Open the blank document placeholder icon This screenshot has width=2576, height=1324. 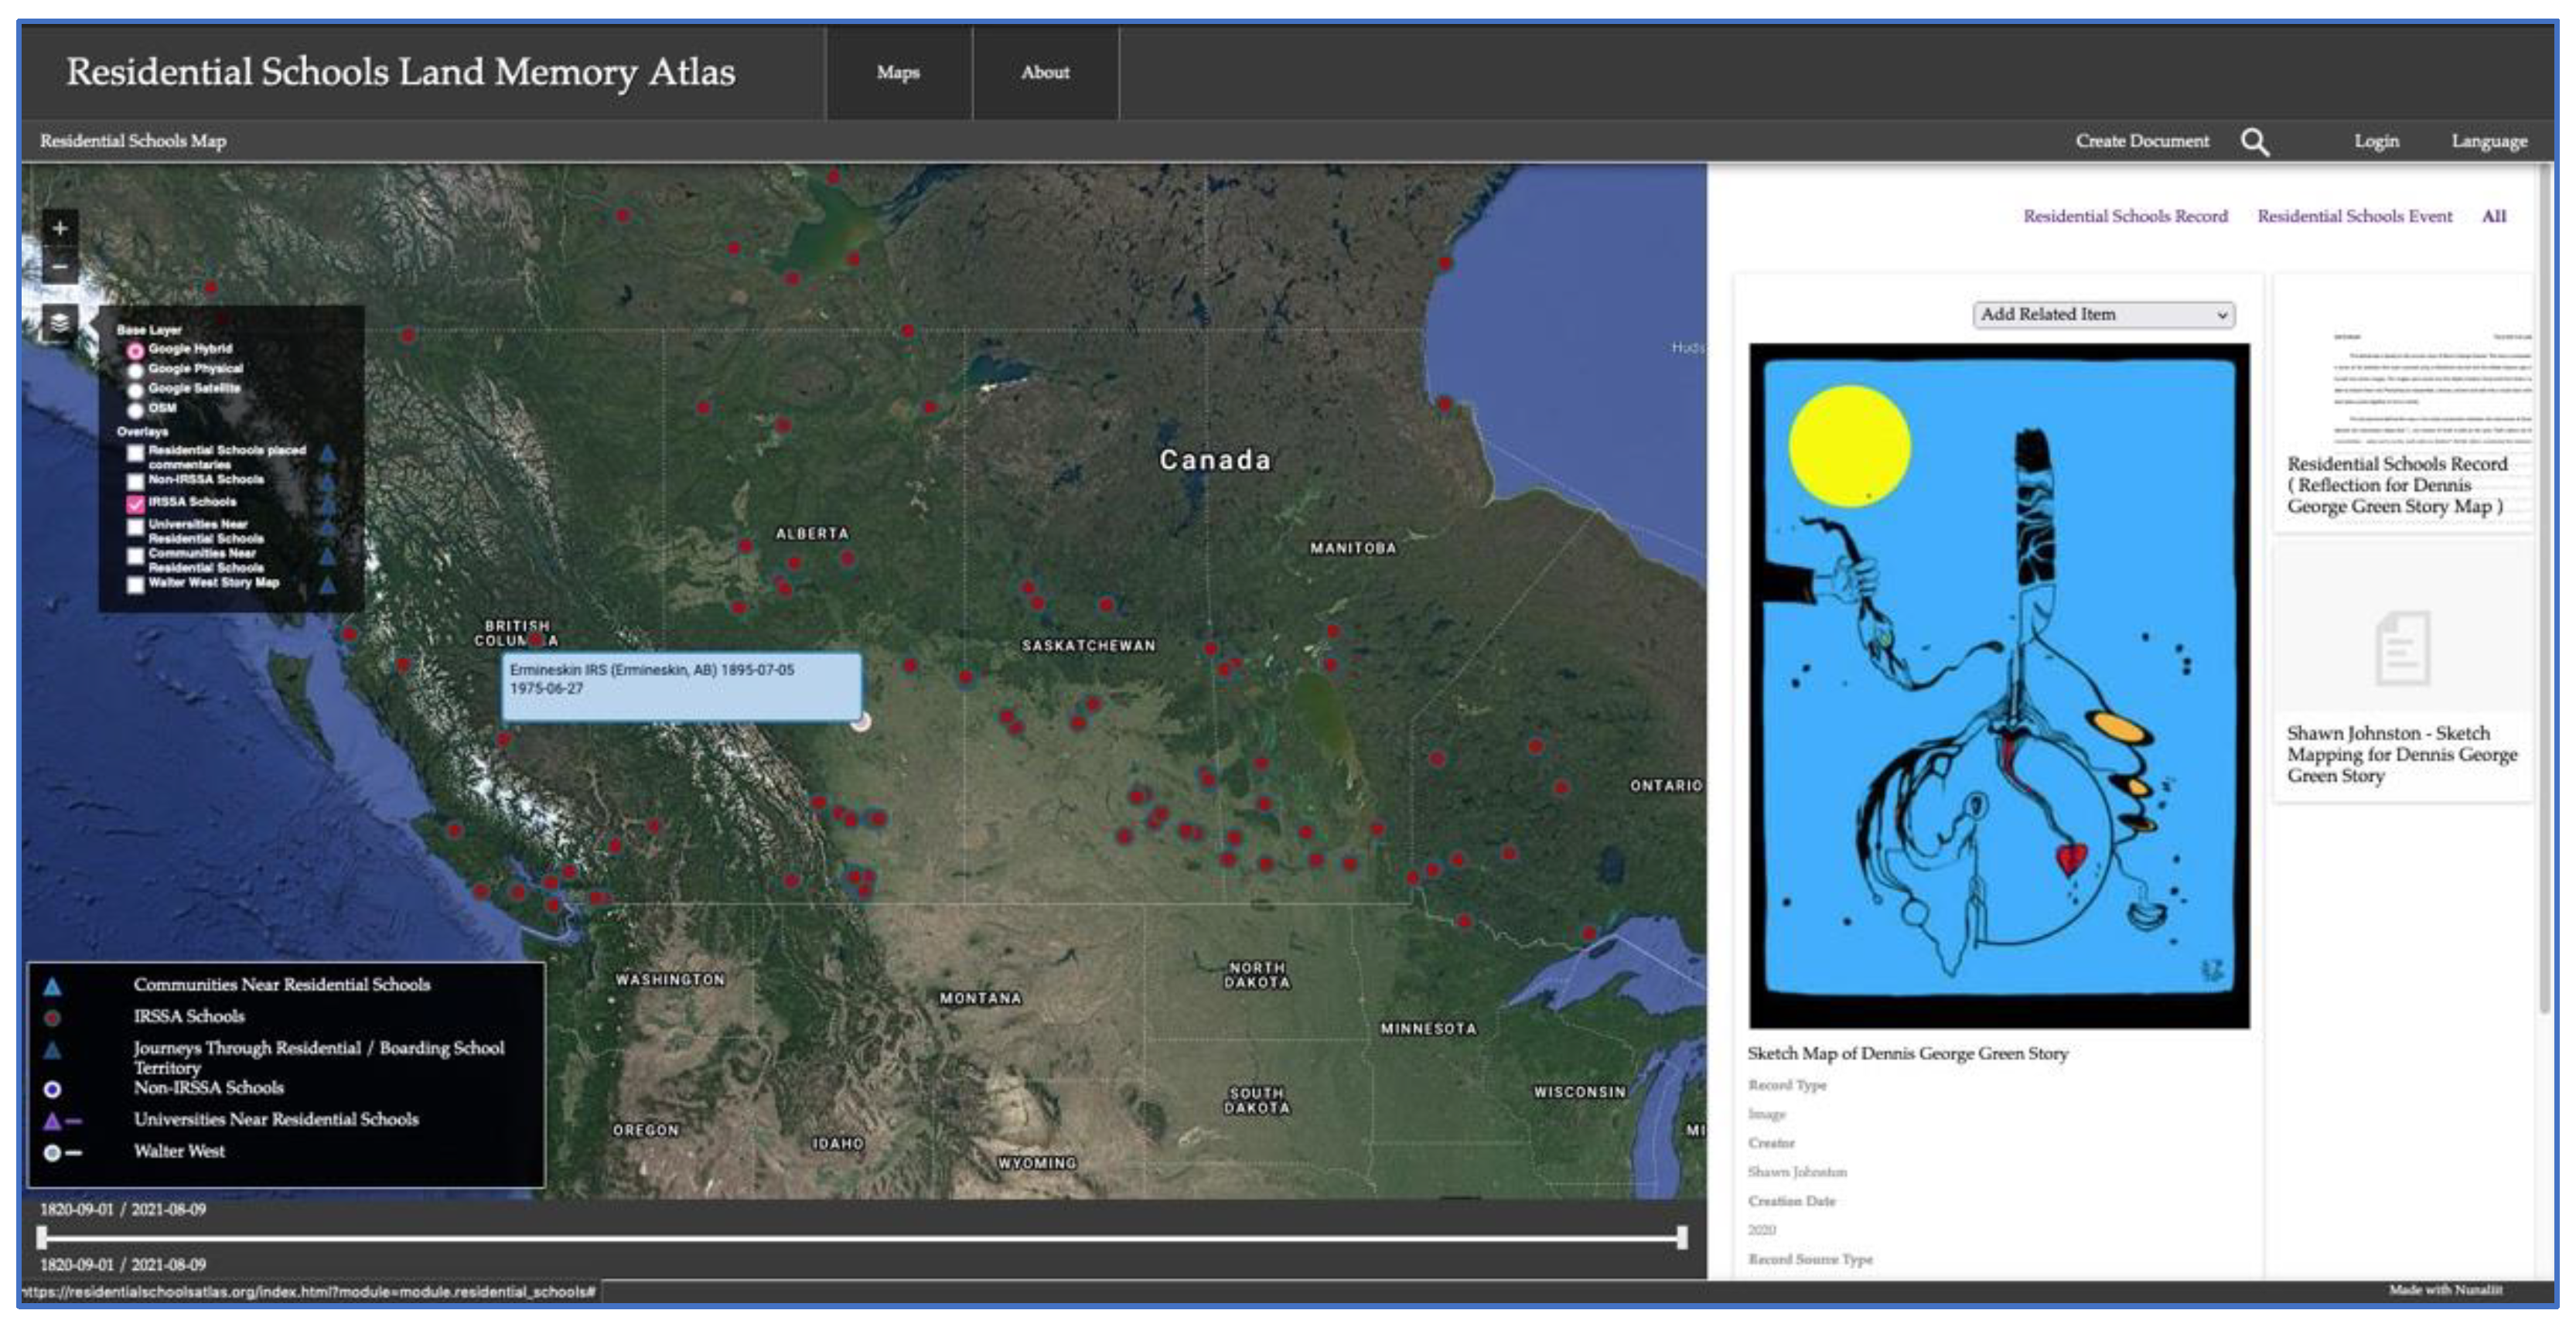2402,648
